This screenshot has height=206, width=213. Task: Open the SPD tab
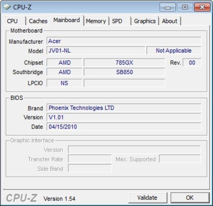tap(120, 21)
